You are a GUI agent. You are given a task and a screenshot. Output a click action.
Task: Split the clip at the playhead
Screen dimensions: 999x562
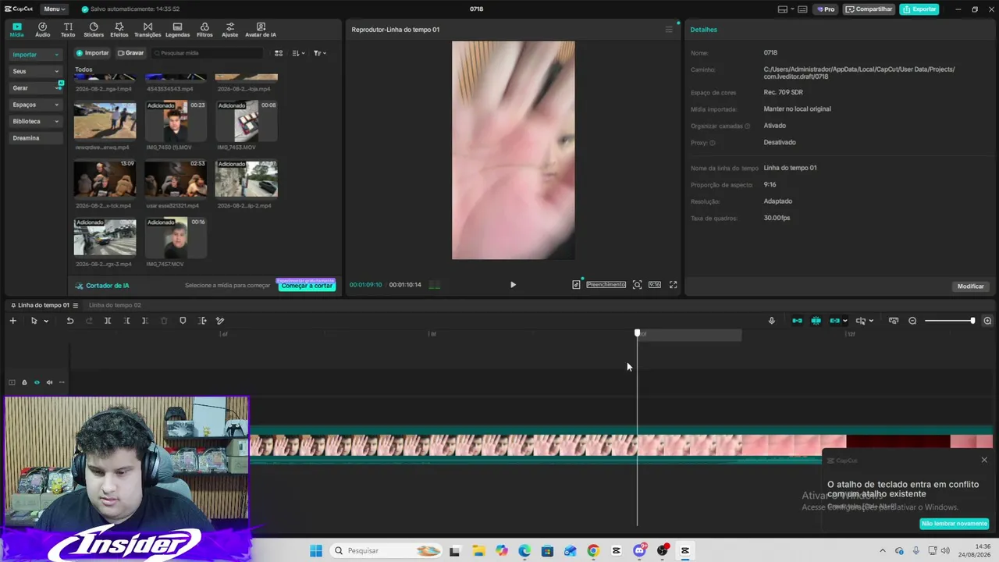[108, 321]
